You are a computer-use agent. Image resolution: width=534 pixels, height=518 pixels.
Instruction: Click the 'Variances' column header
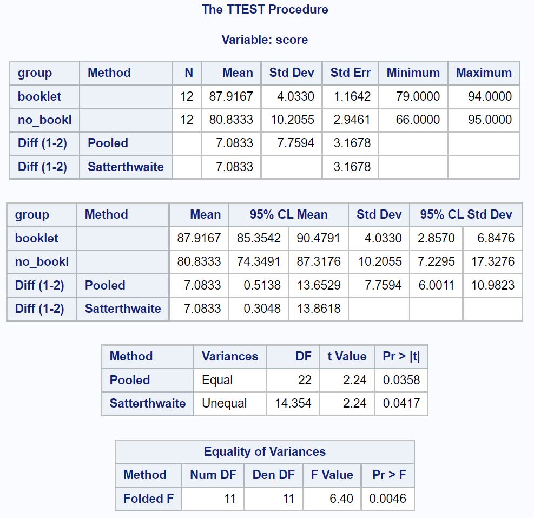pos(230,356)
